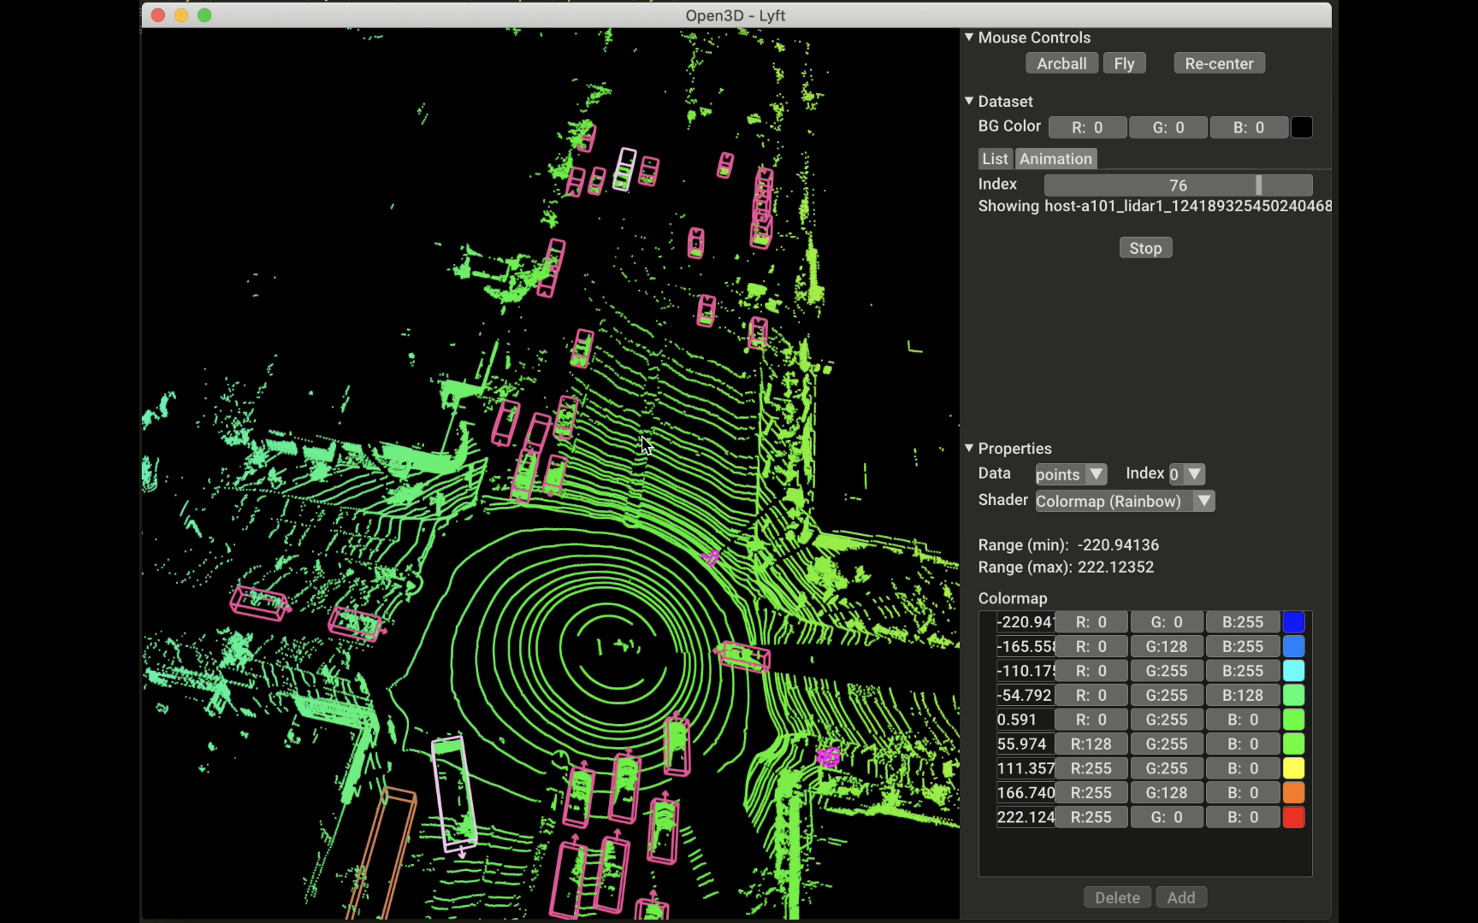Edit colormap value 0.591 field
Screen dimensions: 1478x923
pos(1026,720)
